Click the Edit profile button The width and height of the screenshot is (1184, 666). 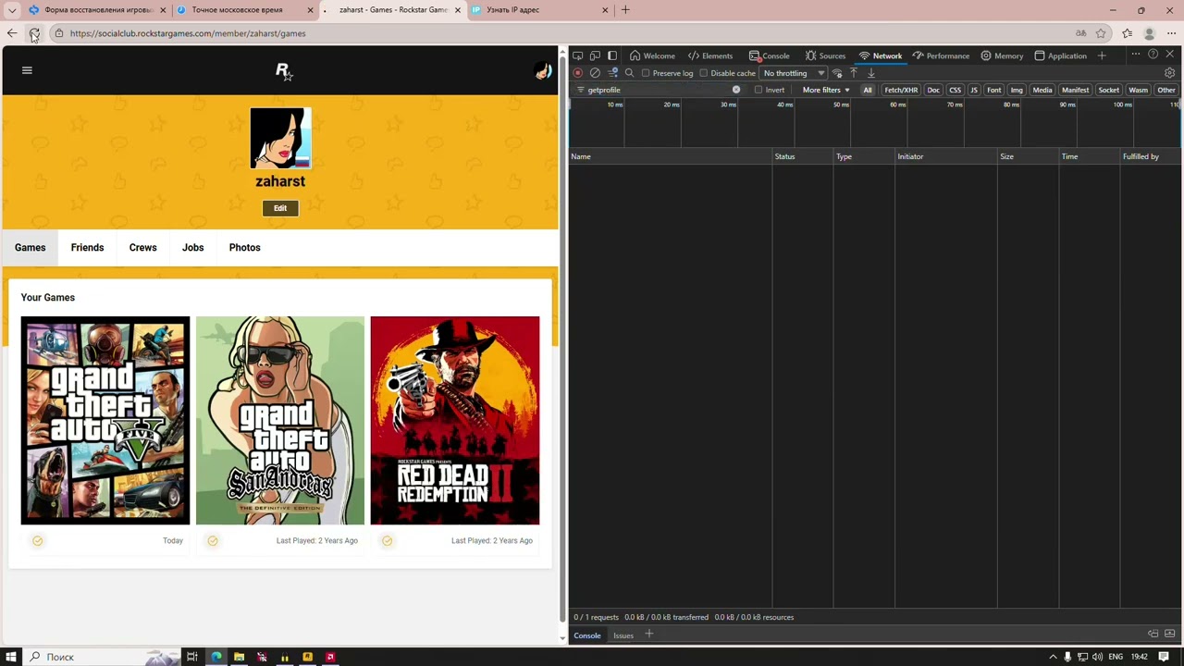coord(280,208)
